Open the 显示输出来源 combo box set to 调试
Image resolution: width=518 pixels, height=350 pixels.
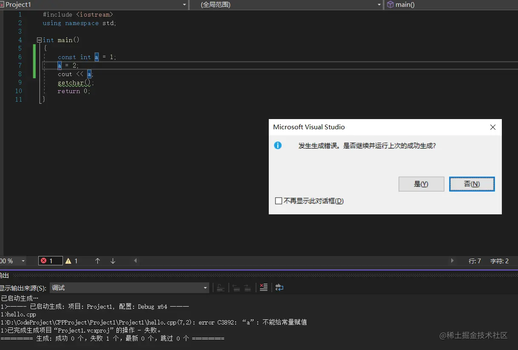point(129,288)
